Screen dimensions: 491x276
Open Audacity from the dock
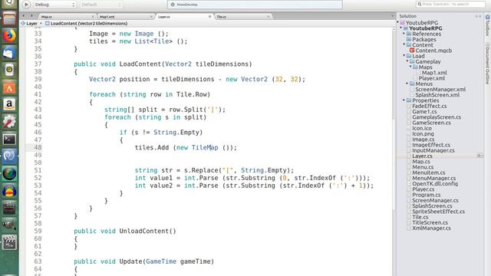9,190
